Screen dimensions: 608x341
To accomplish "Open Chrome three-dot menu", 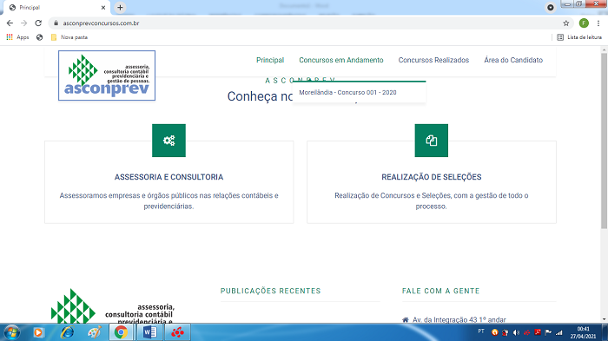I will (x=598, y=23).
